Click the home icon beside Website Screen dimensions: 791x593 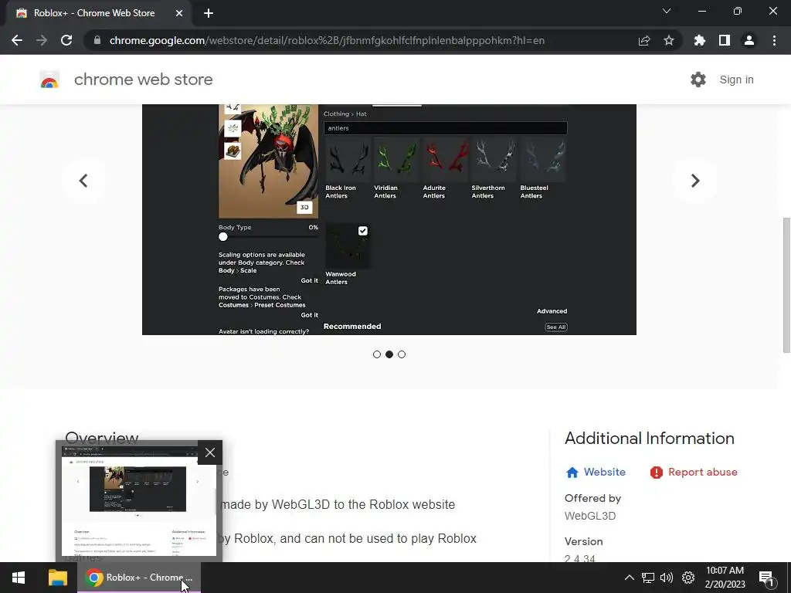[572, 473]
